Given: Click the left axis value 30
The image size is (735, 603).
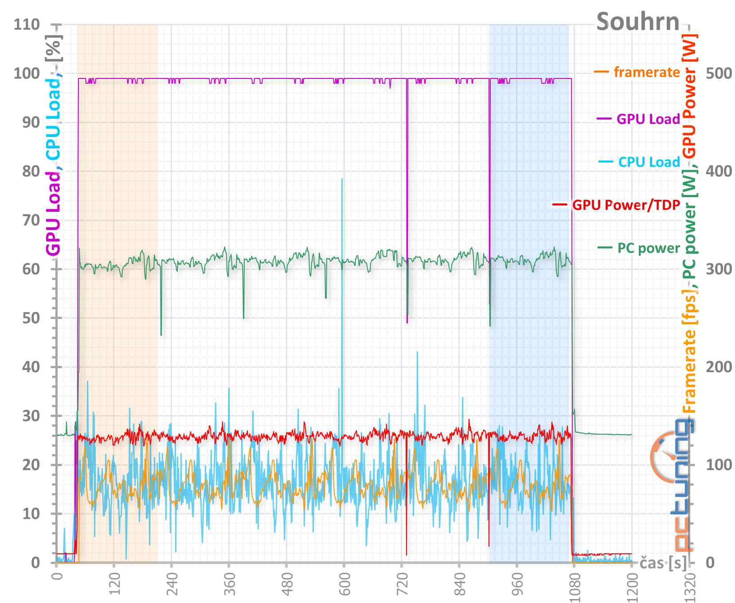Looking at the screenshot, I should pyautogui.click(x=31, y=416).
